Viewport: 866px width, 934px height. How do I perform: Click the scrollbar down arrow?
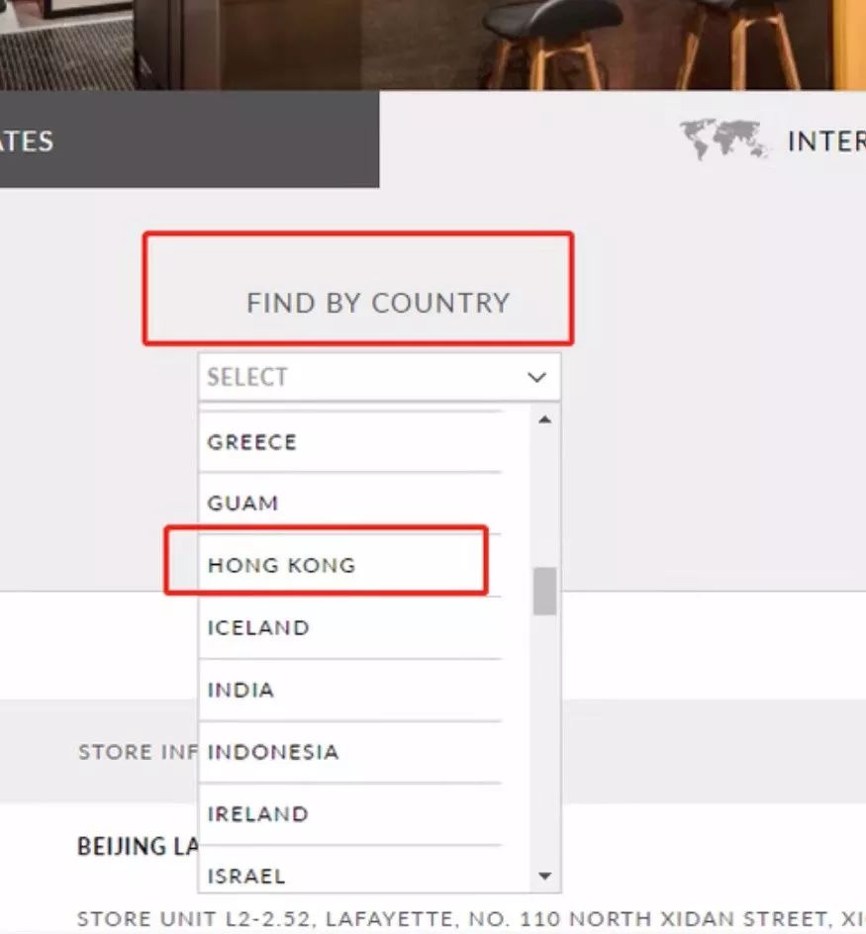(544, 877)
